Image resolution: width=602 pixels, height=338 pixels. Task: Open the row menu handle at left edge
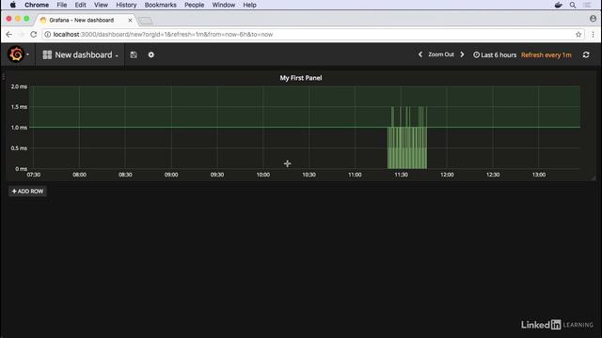pos(4,77)
